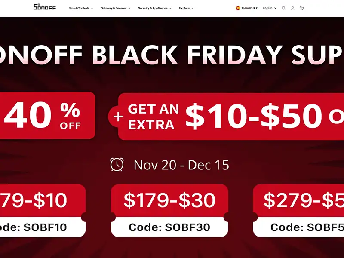Open the Explore menu
Image resolution: width=344 pixels, height=258 pixels.
click(x=186, y=8)
